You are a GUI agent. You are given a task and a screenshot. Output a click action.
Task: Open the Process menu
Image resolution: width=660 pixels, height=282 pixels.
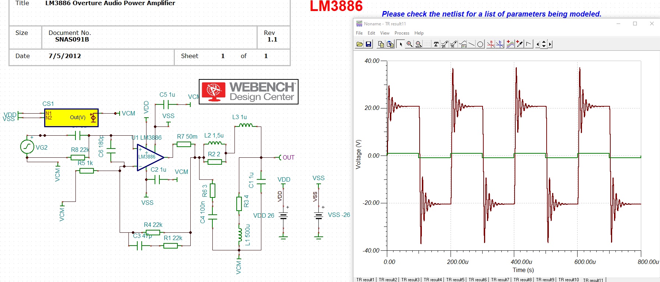pos(402,33)
